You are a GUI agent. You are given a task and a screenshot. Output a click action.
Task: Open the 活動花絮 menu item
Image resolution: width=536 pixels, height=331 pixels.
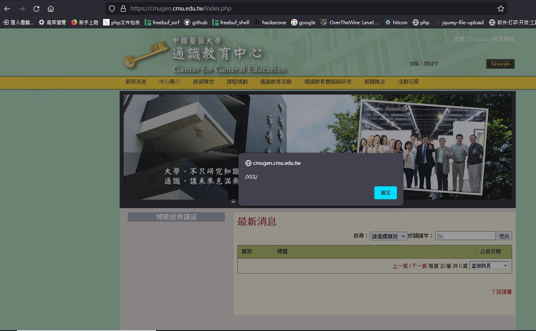pyautogui.click(x=408, y=82)
